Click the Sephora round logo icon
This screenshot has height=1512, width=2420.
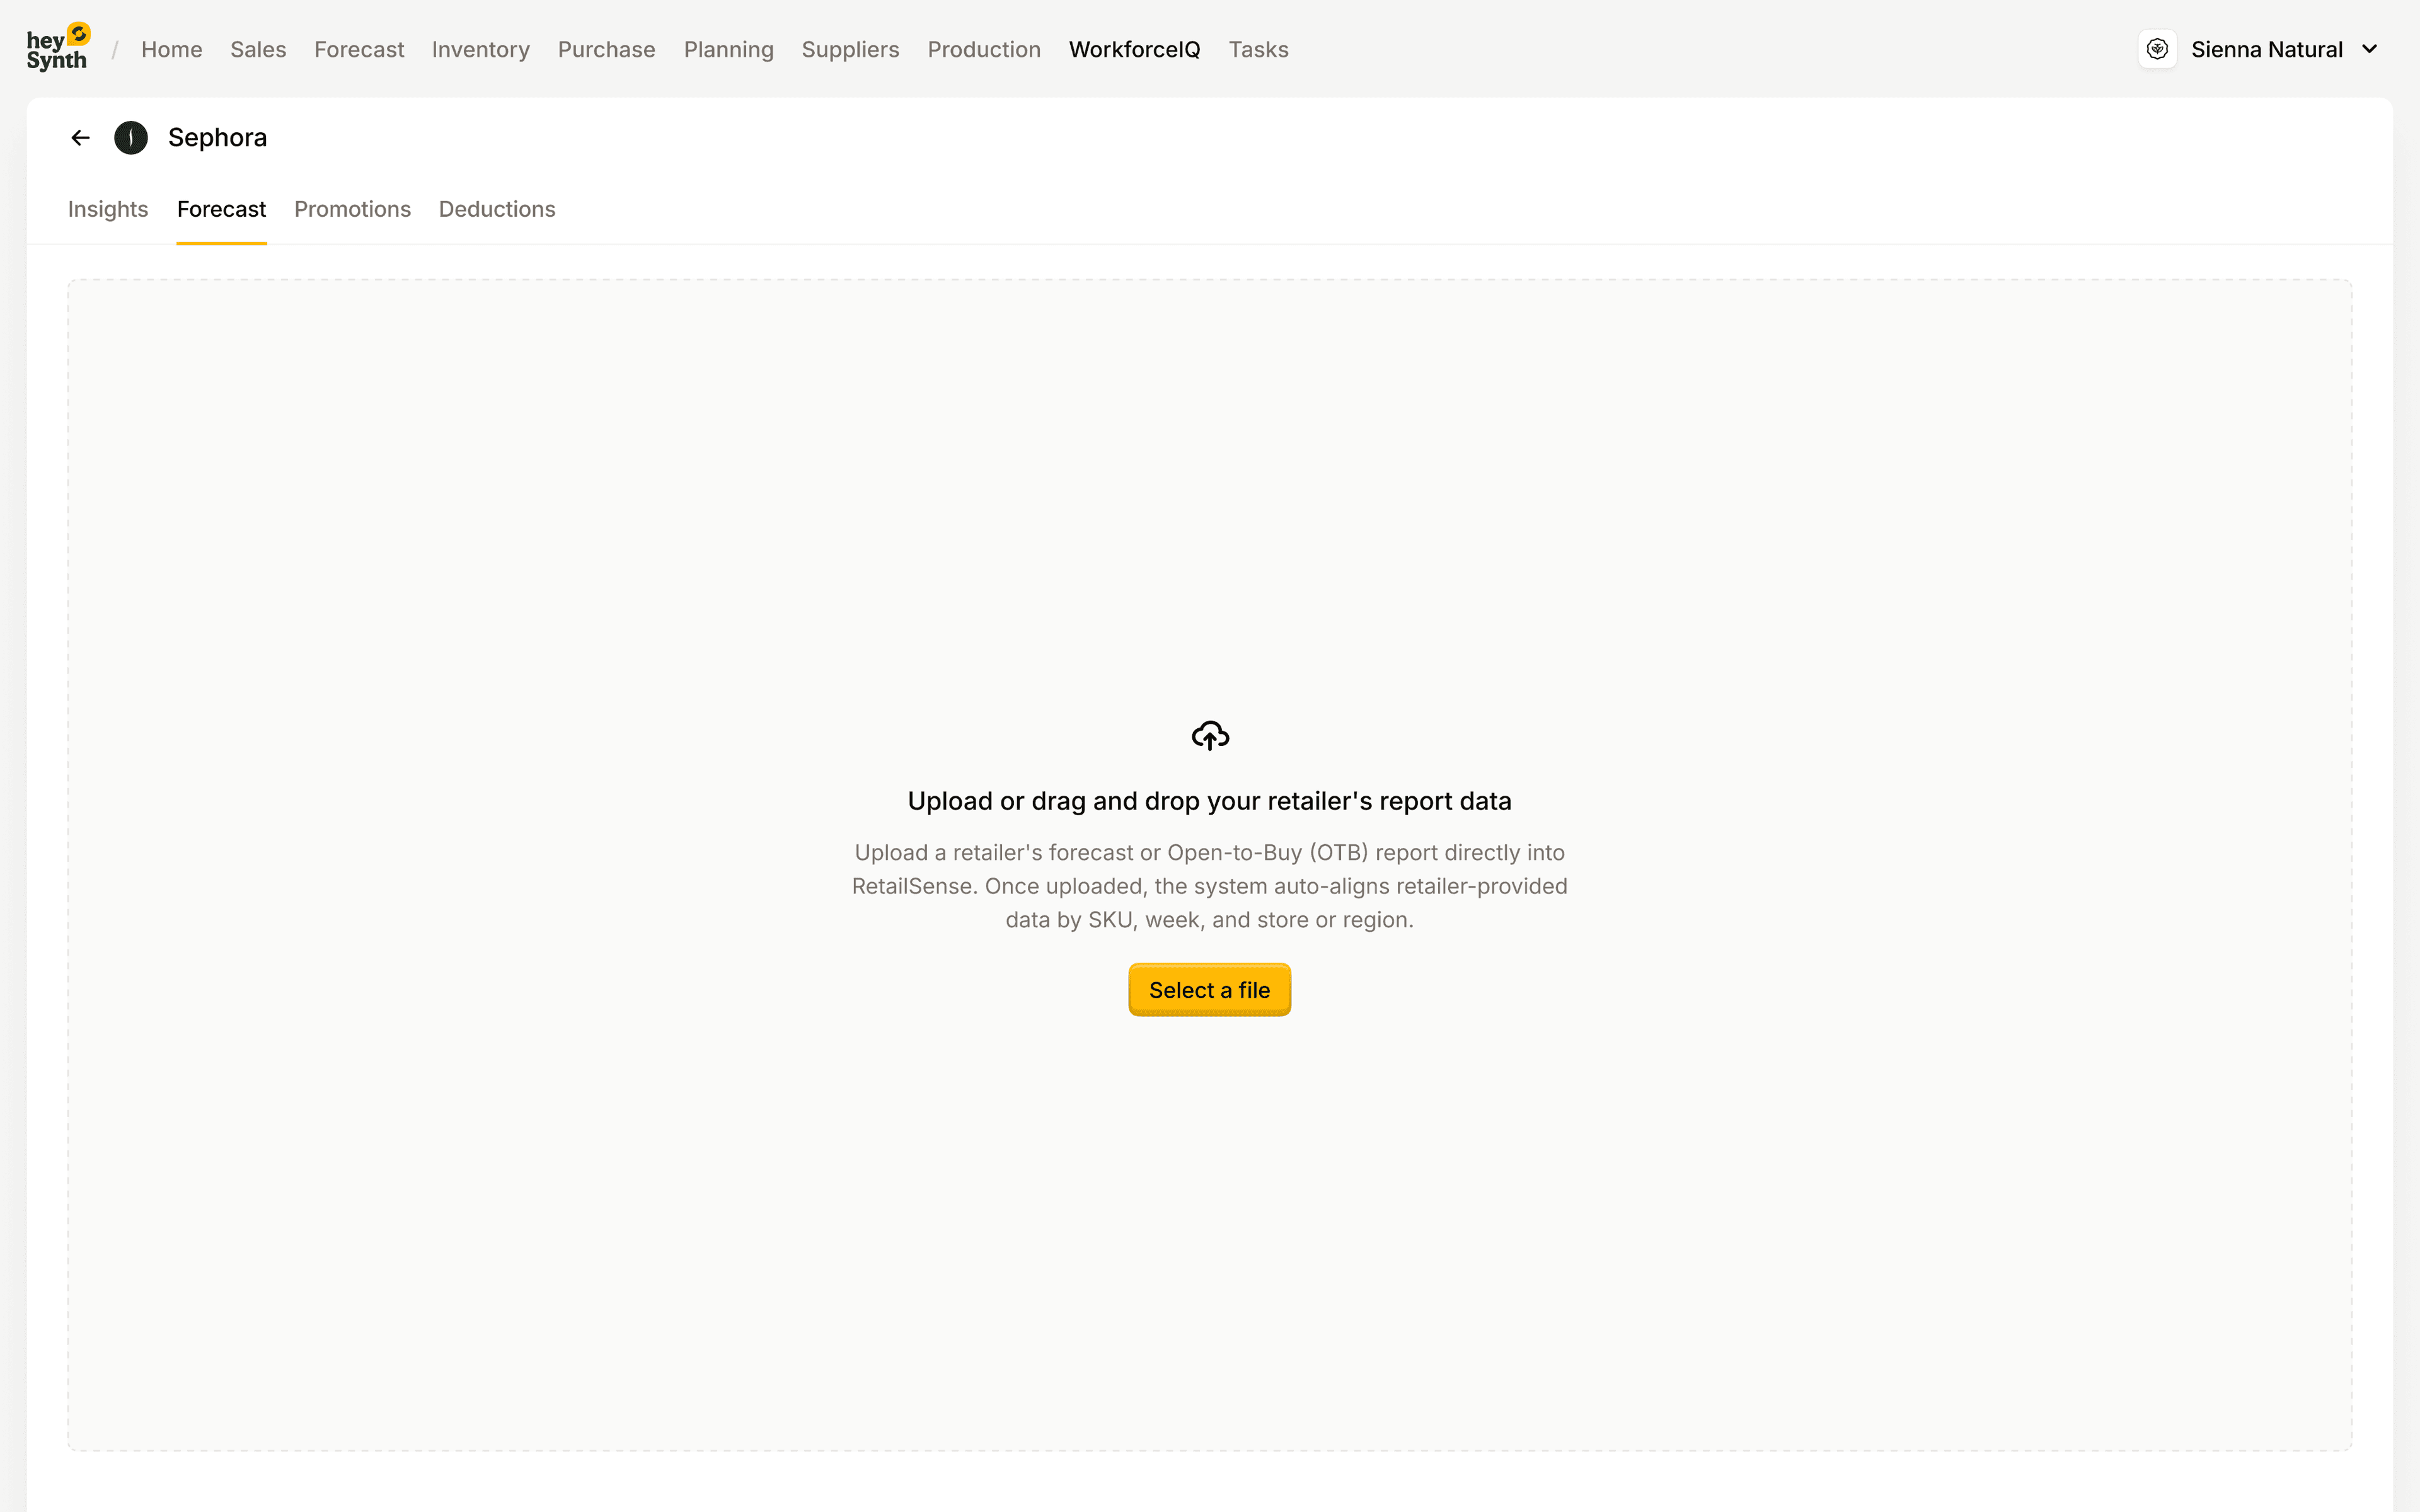pos(131,138)
